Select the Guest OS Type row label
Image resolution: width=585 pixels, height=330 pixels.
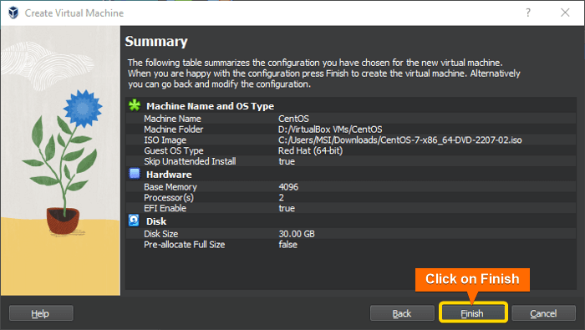174,150
